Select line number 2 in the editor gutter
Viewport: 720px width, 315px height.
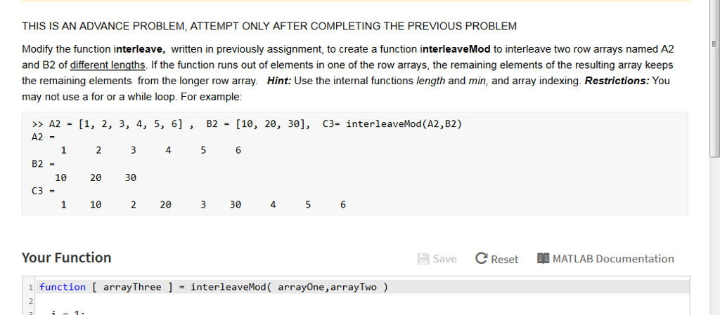30,302
